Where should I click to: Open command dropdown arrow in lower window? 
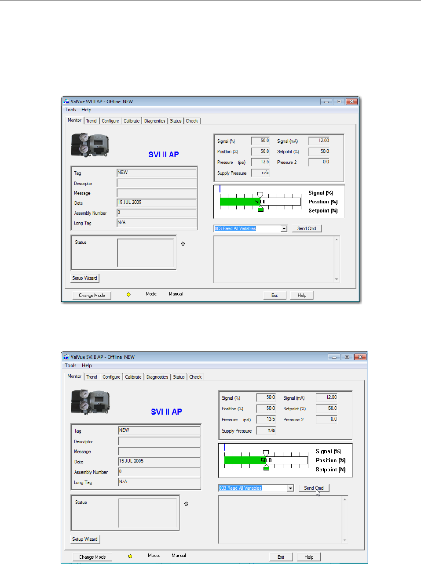coord(290,488)
